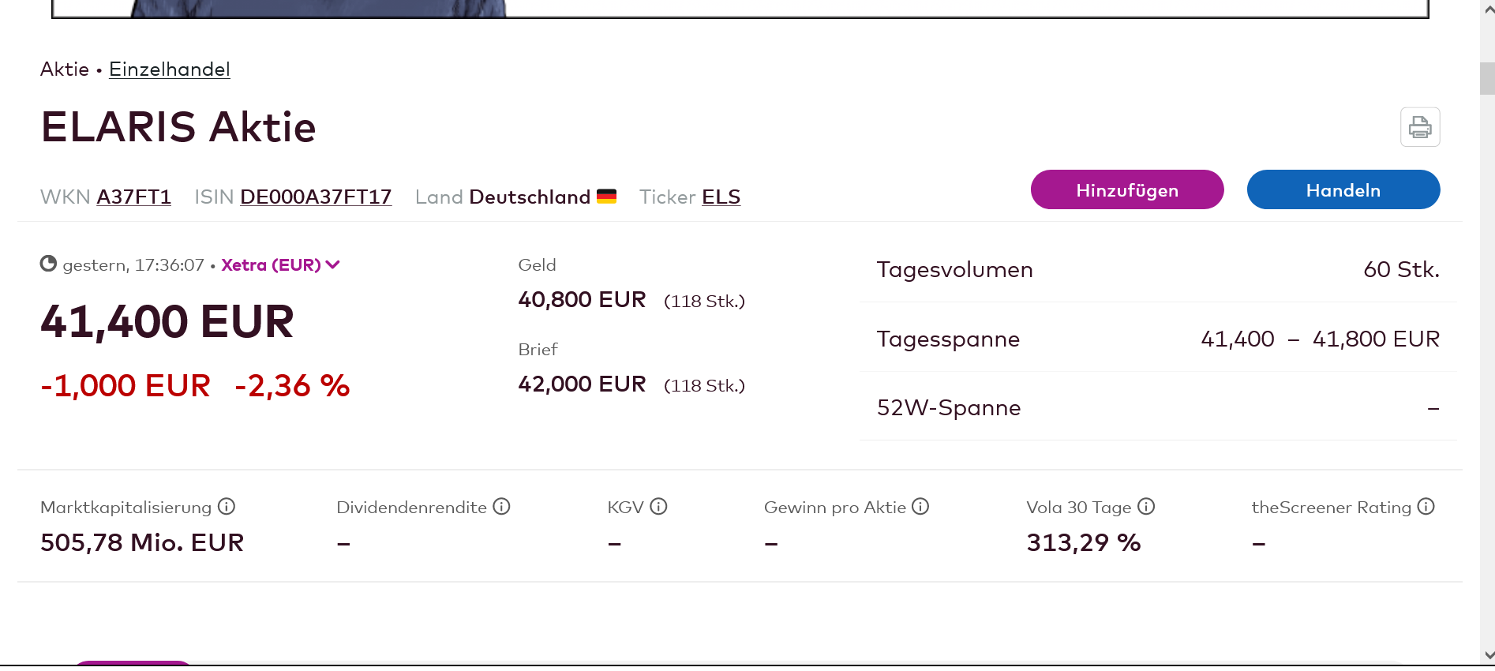This screenshot has width=1495, height=671.
Task: Click the scroll up arrow
Action: [x=1488, y=9]
